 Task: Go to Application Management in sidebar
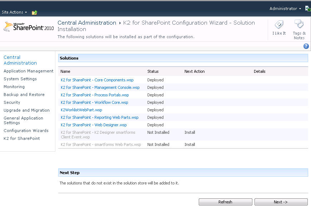(x=28, y=71)
